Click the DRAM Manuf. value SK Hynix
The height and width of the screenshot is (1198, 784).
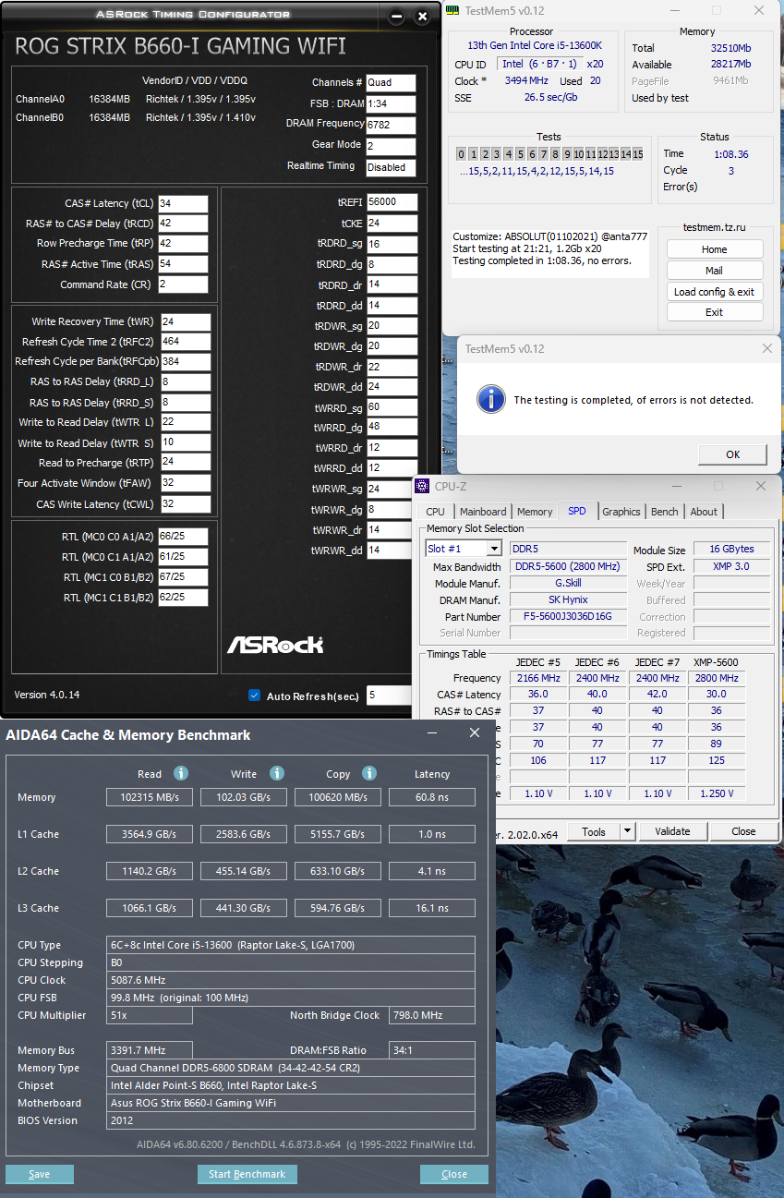(567, 599)
